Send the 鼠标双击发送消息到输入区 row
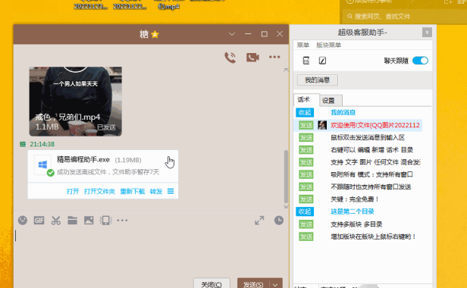Viewport: 467px width, 288px height. [x=306, y=137]
